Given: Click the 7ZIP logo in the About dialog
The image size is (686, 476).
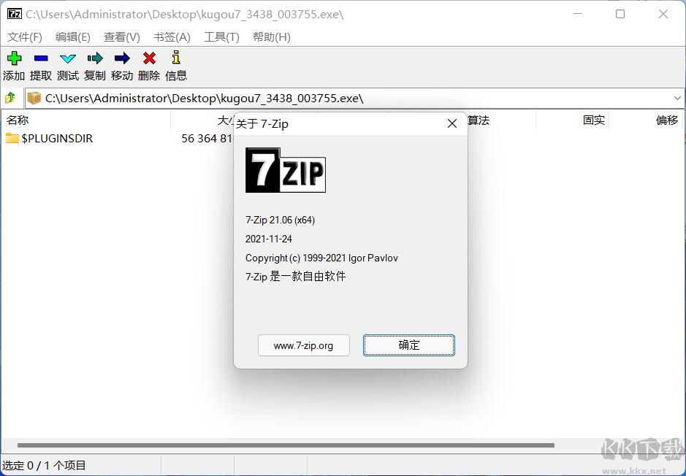Looking at the screenshot, I should point(285,171).
